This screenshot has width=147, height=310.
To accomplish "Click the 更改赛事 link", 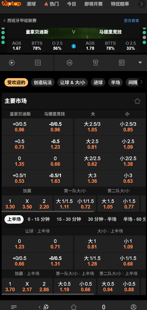I will tap(131, 21).
